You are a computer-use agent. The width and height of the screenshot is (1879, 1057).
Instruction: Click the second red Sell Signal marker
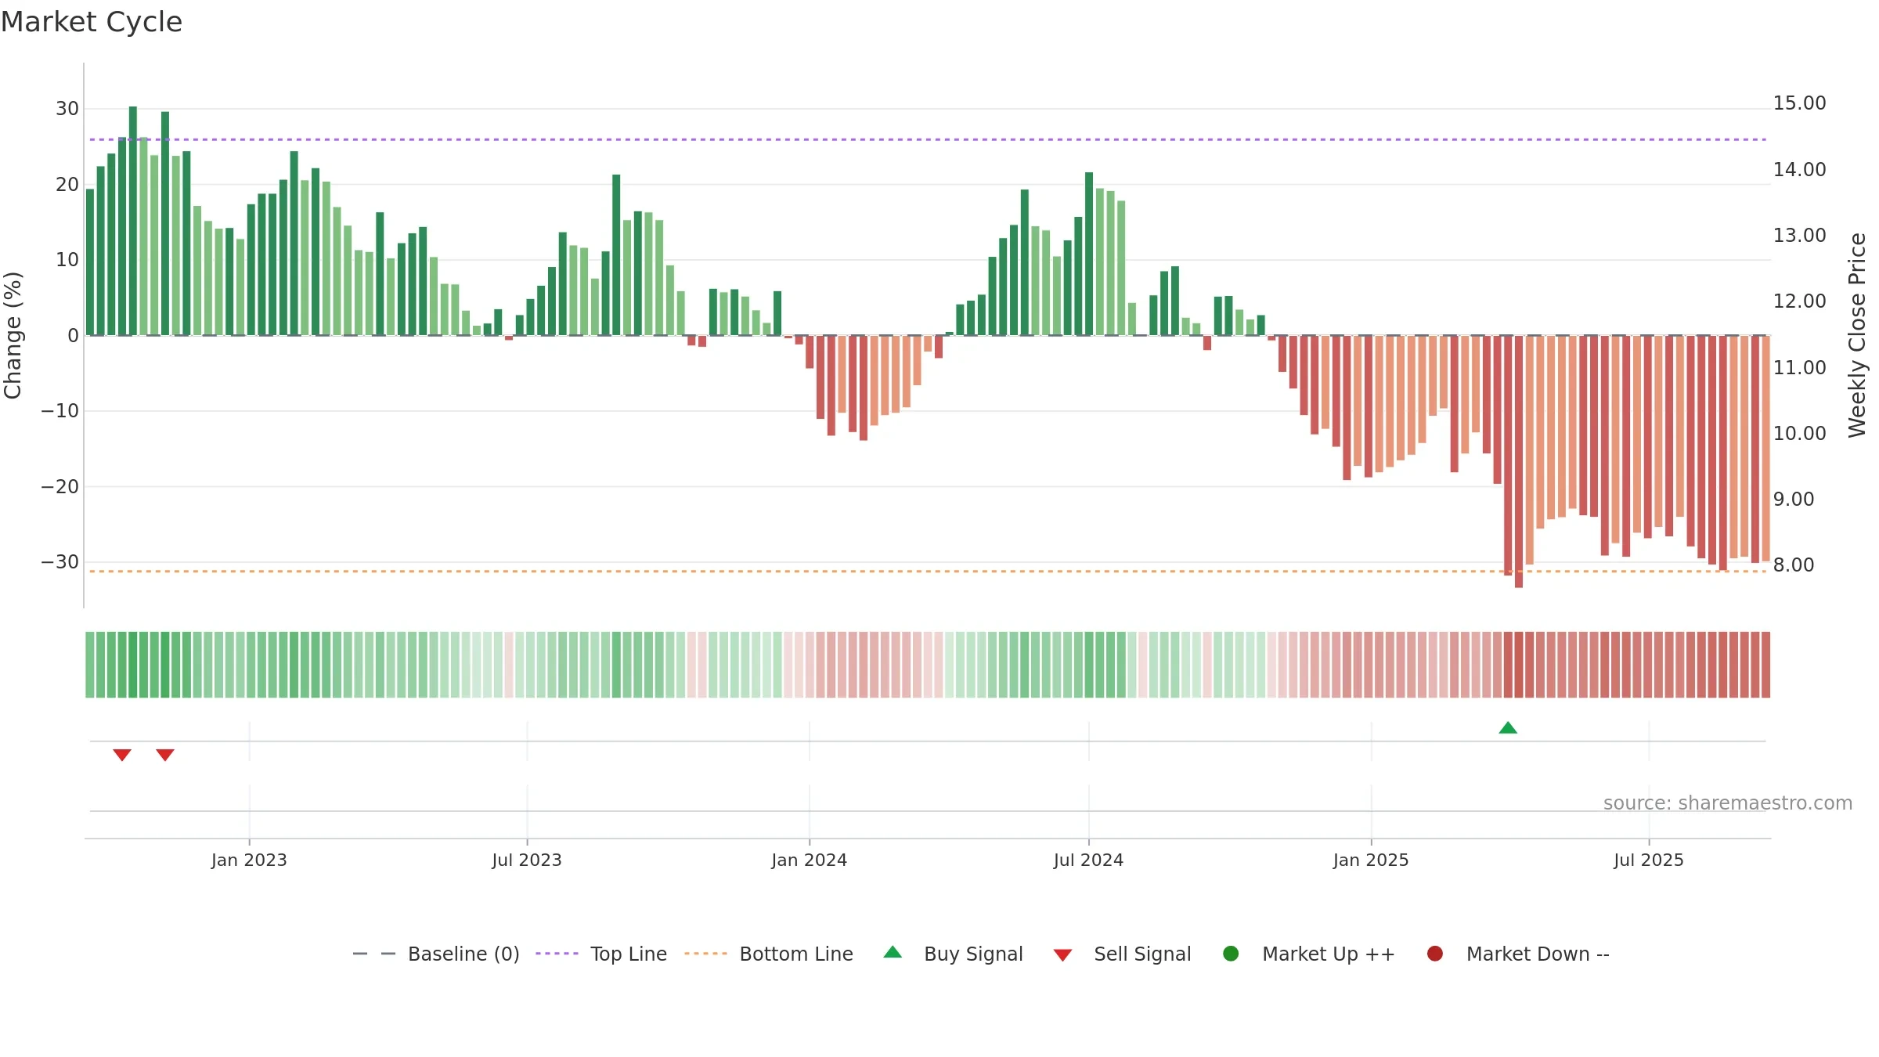[165, 755]
